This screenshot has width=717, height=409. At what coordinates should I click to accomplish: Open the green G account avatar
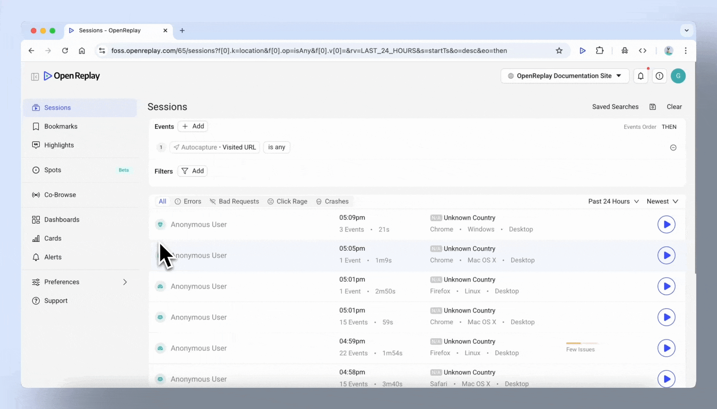coord(678,76)
